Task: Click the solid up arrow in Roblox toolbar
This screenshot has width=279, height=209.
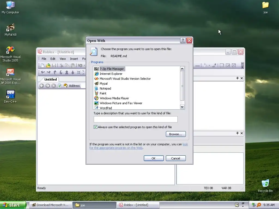Action: tap(67, 72)
